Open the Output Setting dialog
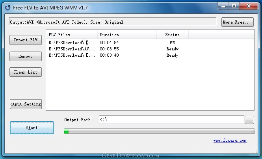This screenshot has width=262, height=159. coord(26,104)
